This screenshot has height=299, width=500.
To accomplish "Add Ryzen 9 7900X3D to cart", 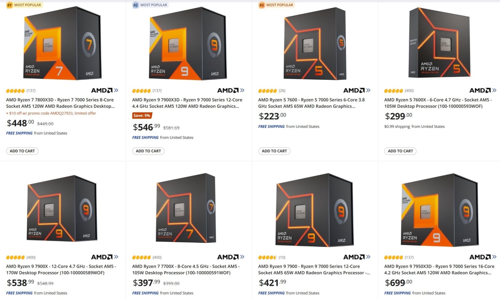I will tap(148, 151).
